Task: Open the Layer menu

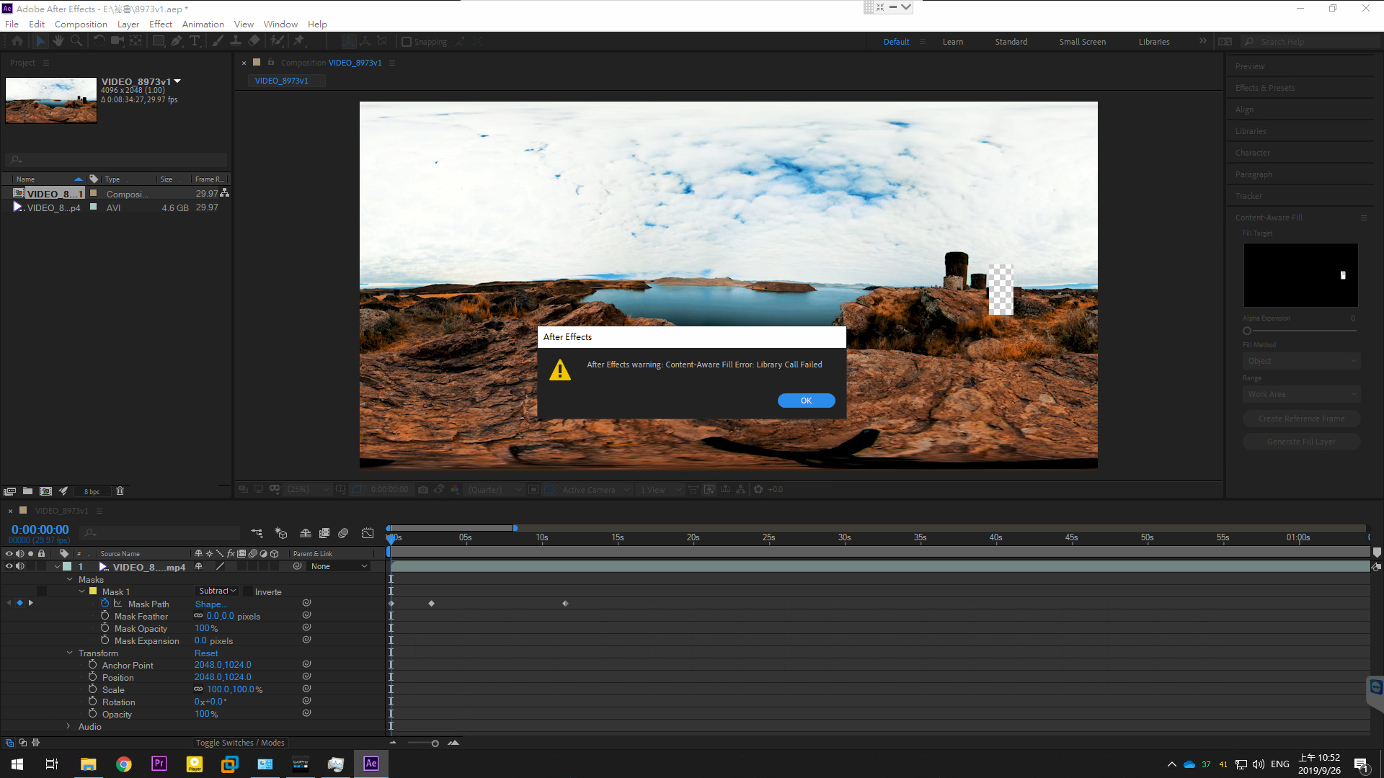Action: pyautogui.click(x=128, y=24)
